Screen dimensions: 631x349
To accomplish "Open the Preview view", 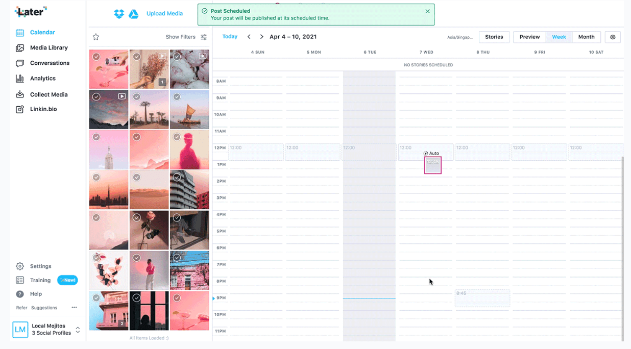I will click(x=529, y=37).
